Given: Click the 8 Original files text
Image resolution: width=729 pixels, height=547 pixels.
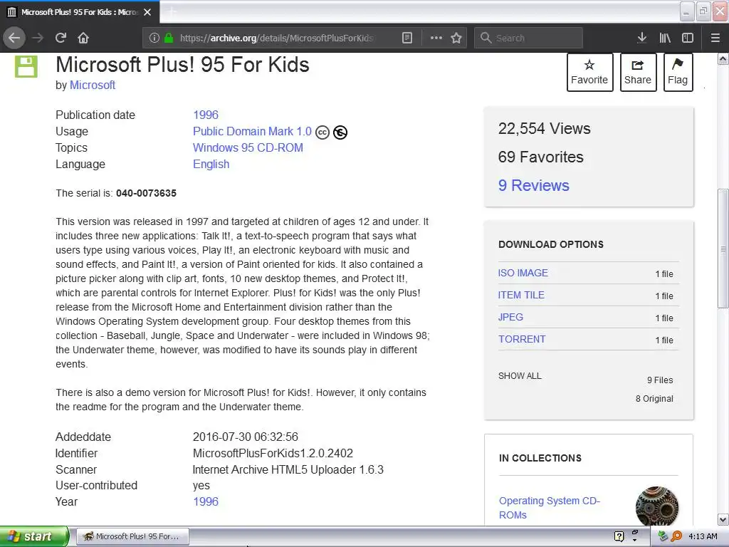Looking at the screenshot, I should click(x=654, y=399).
